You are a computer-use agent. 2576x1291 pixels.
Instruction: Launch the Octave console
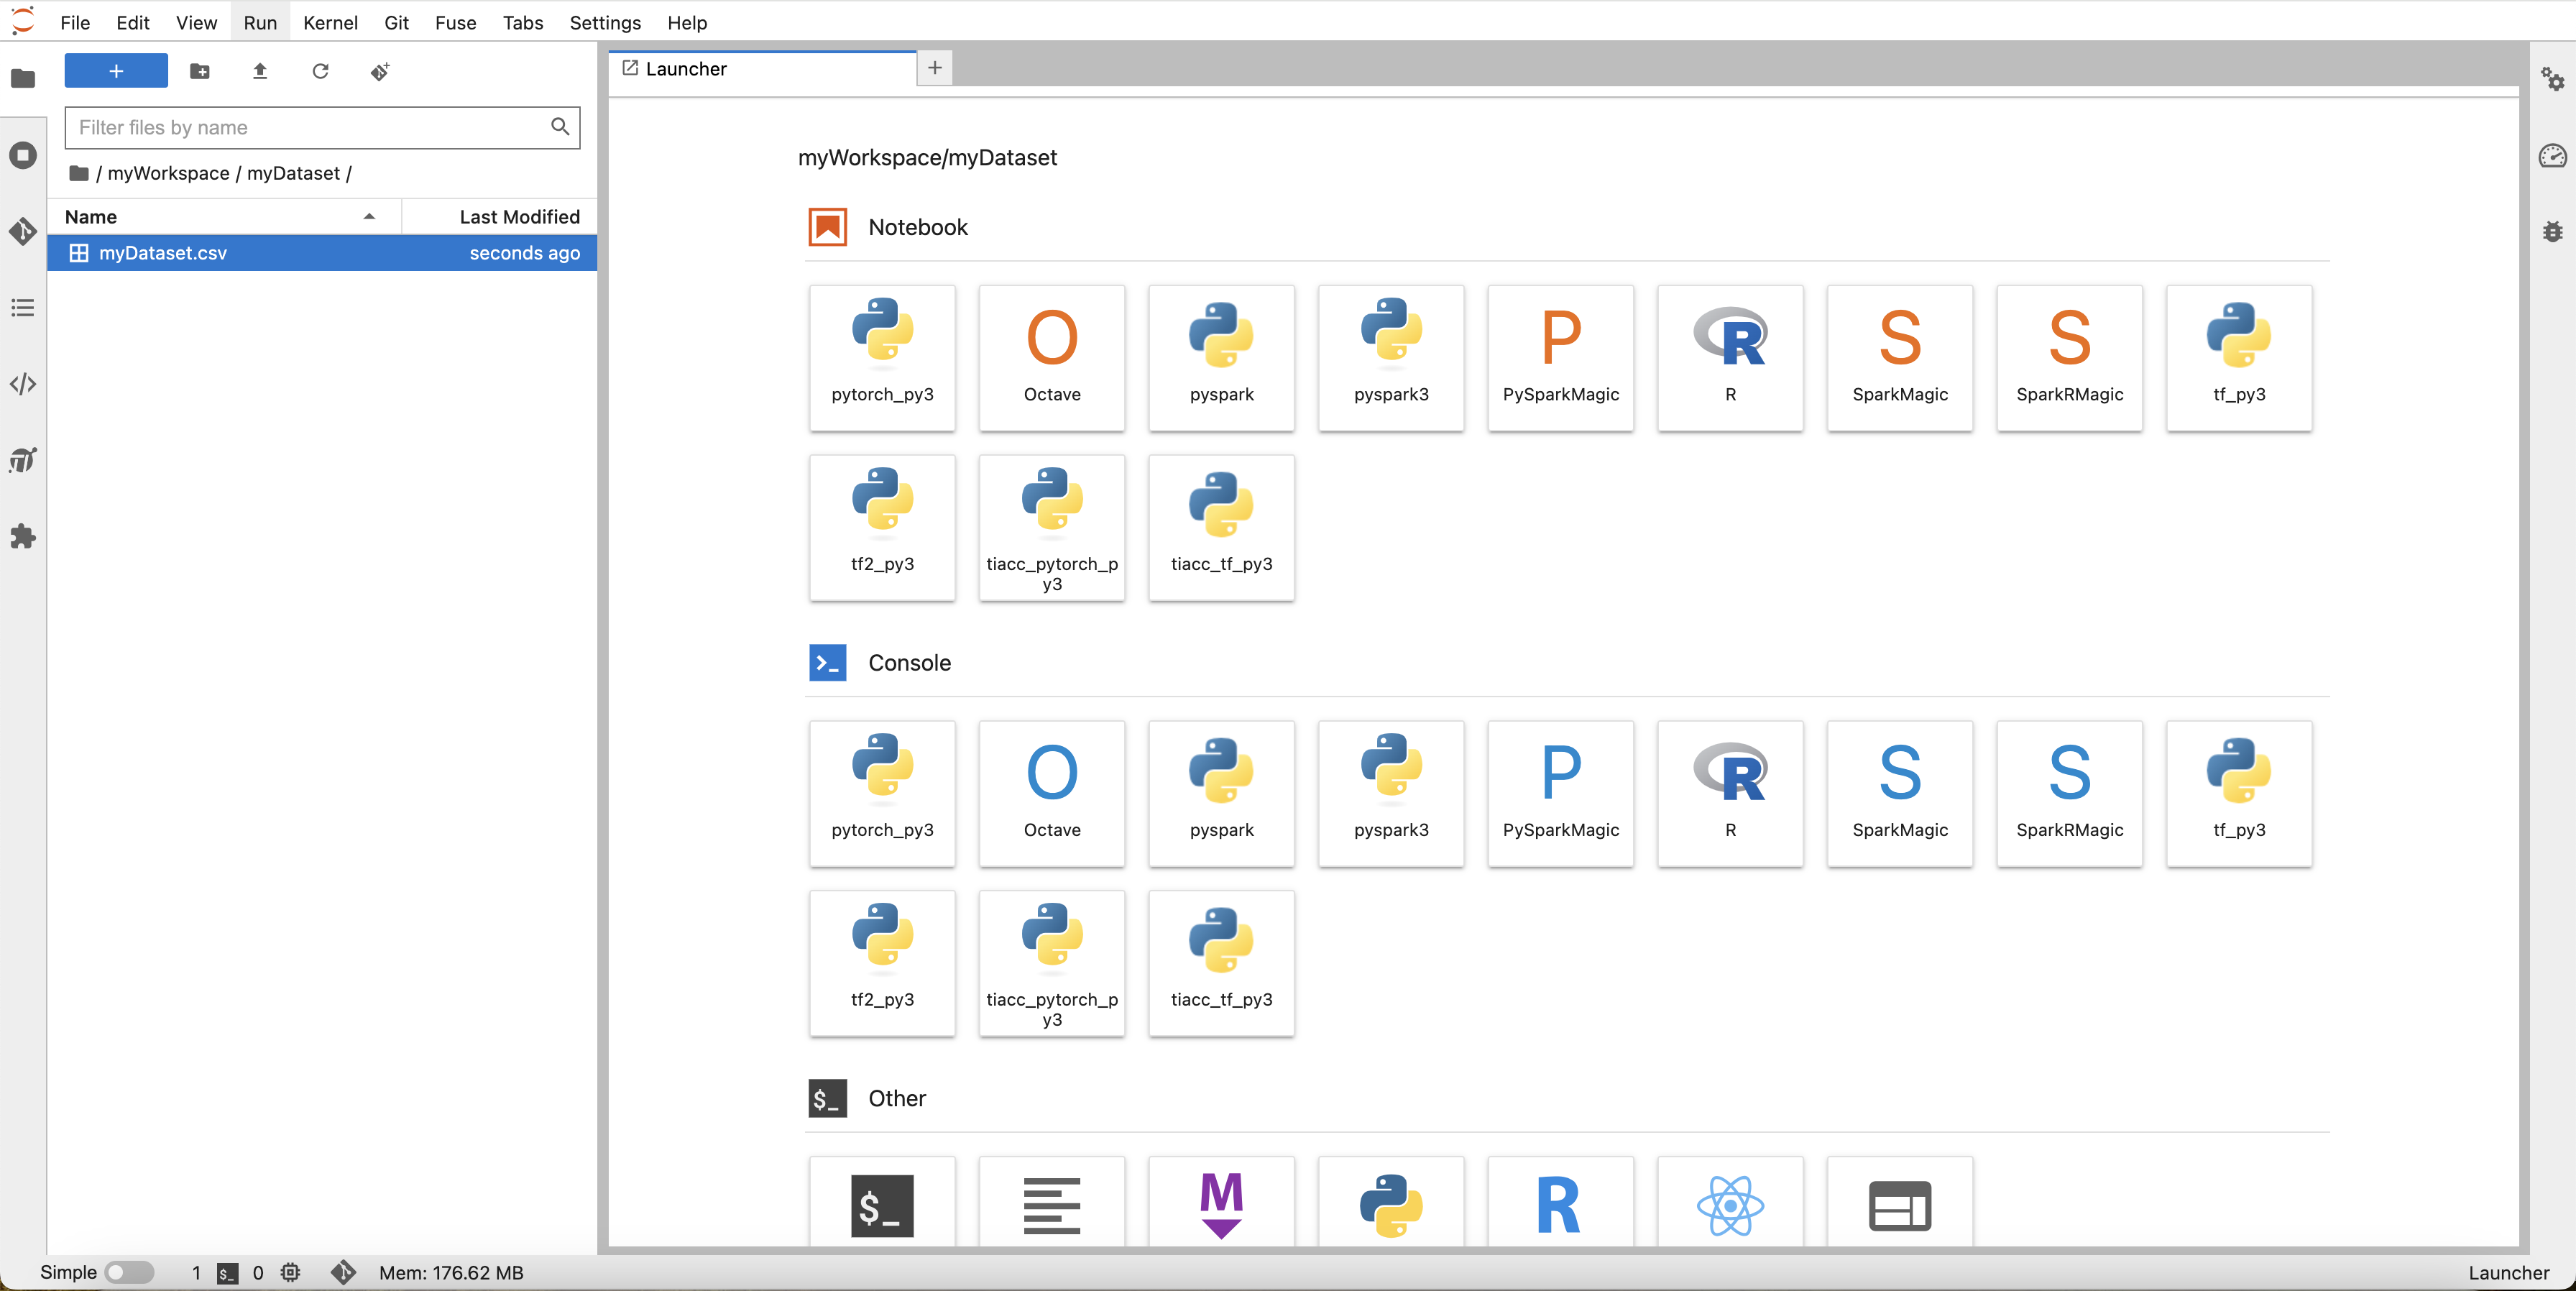[x=1051, y=793]
